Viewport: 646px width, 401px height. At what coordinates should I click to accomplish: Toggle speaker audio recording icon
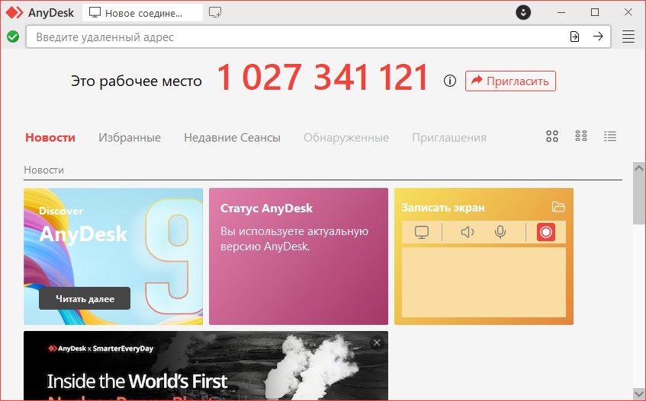point(468,232)
